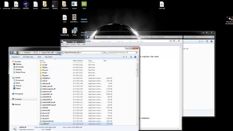
Task: Open Desktop in the Favorites list
Action: (19, 64)
